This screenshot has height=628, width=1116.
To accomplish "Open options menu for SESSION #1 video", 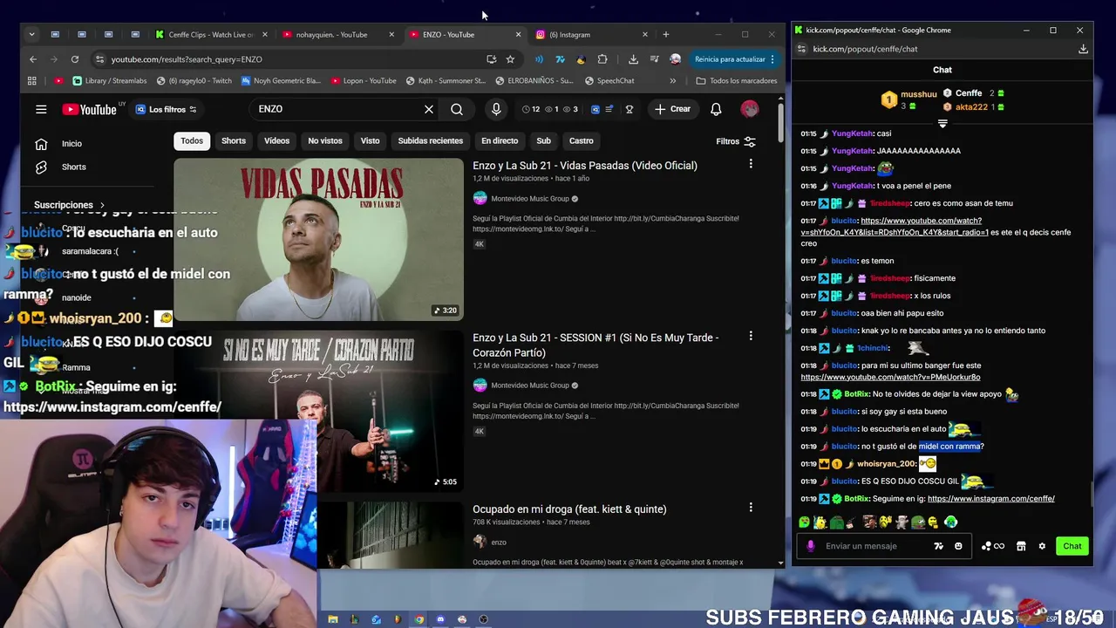I will [x=751, y=336].
